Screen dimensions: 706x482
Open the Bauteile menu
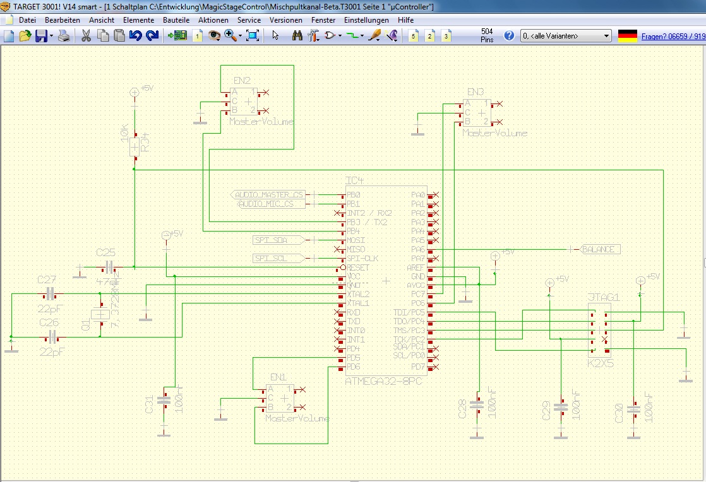pos(176,20)
